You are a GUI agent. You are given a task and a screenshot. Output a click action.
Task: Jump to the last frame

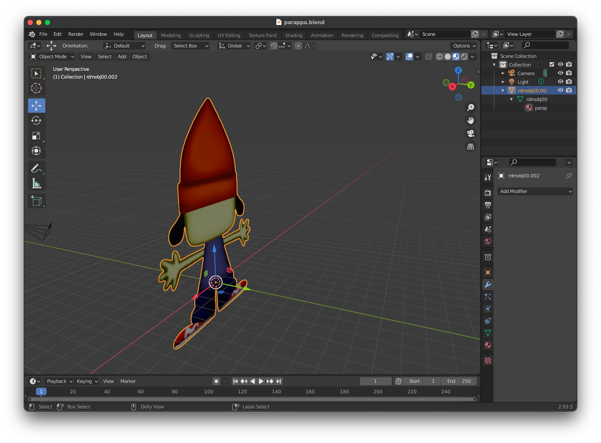pos(279,381)
